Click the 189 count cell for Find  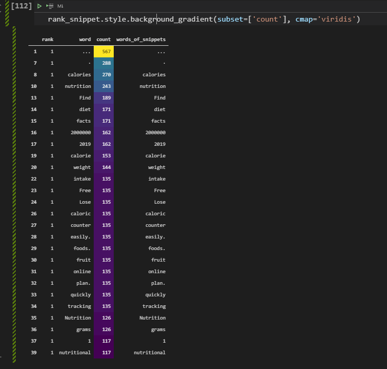tap(104, 98)
